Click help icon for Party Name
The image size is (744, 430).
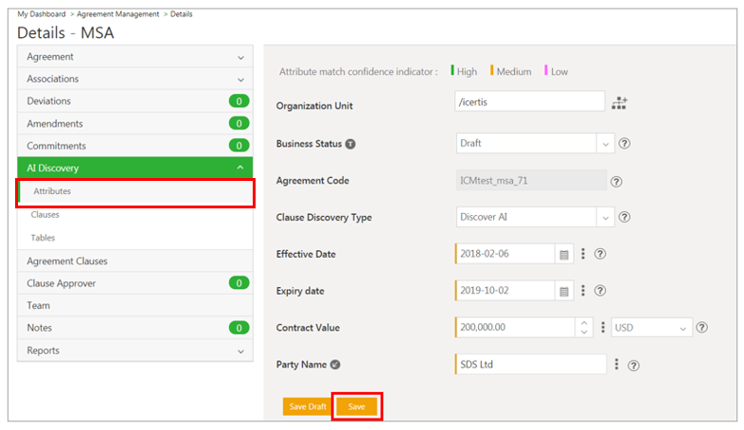click(633, 366)
